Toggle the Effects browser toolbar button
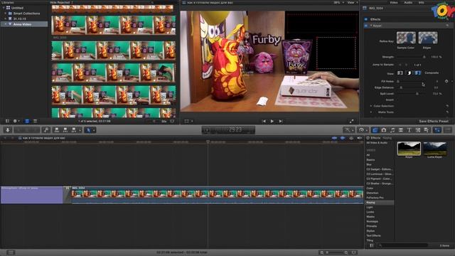Screen dimensions: 455x256 coord(375,130)
